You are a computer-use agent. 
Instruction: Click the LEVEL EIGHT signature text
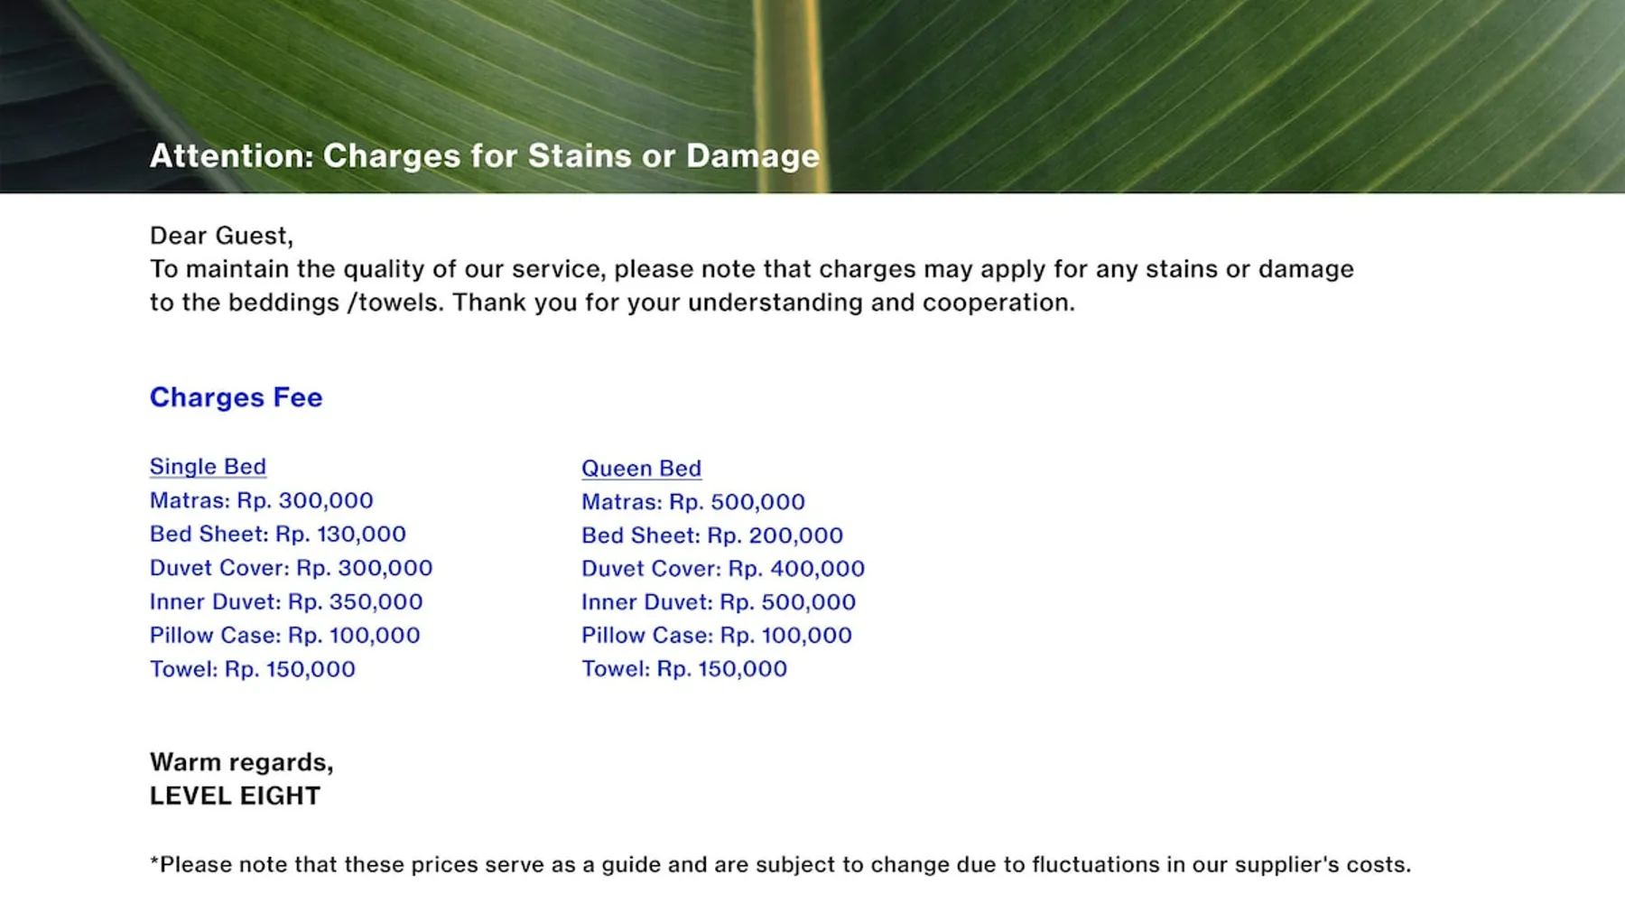click(x=235, y=796)
